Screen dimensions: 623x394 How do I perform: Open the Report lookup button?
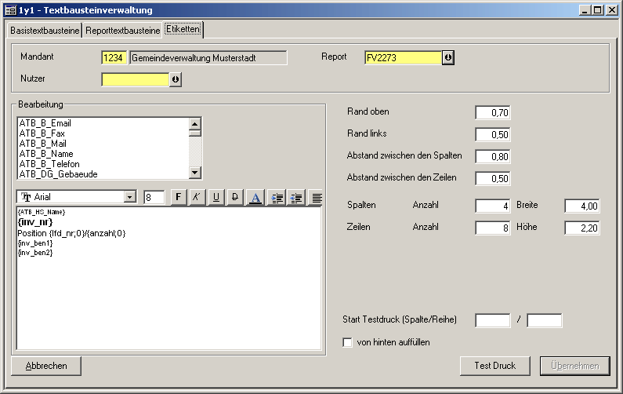448,58
